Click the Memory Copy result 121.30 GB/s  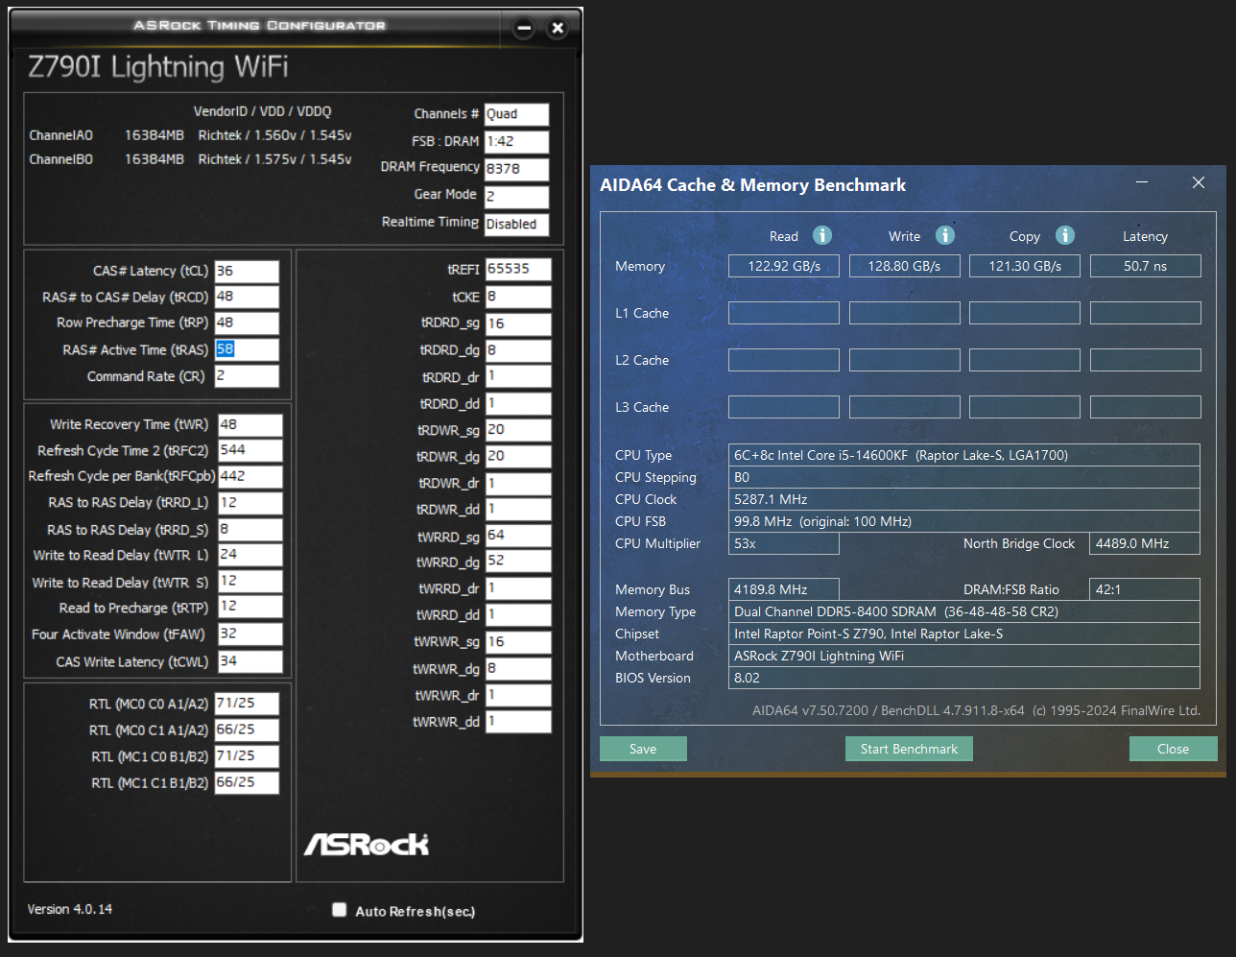(1025, 266)
